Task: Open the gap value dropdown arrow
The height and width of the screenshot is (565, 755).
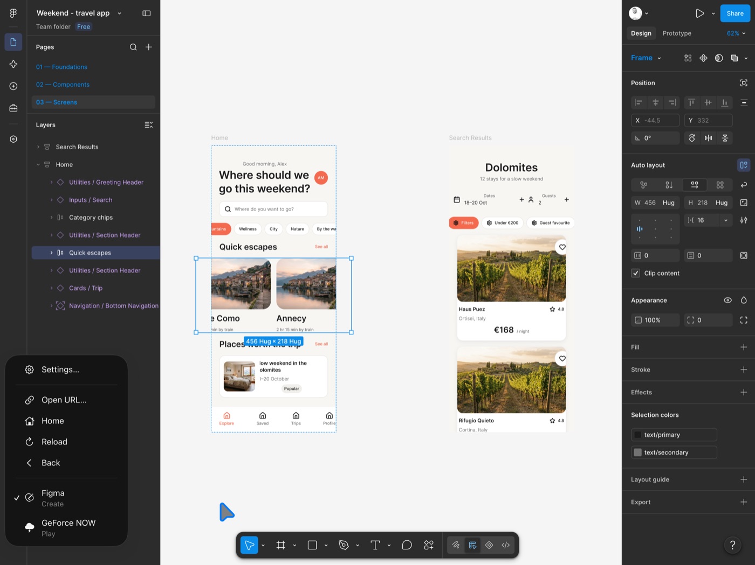Action: pyautogui.click(x=726, y=220)
